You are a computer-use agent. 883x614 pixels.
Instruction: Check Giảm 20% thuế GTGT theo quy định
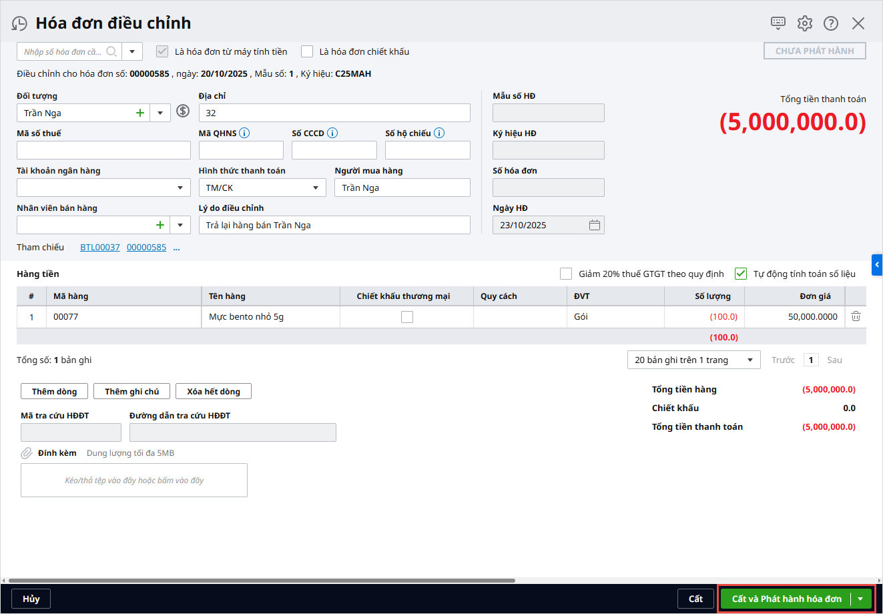tap(566, 274)
